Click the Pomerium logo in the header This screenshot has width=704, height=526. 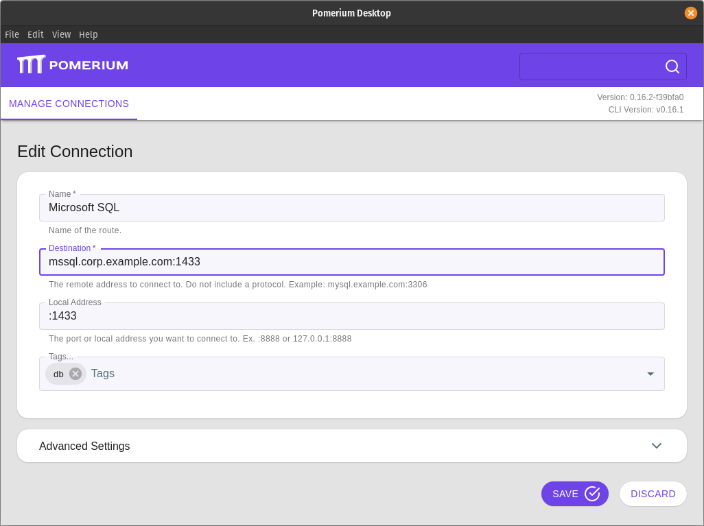pos(71,64)
